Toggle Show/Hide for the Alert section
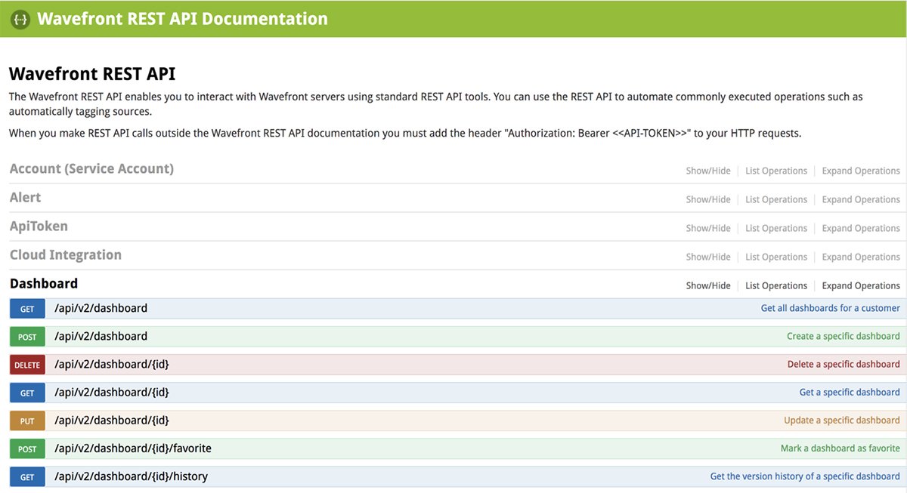The width and height of the screenshot is (907, 493). pyautogui.click(x=708, y=200)
